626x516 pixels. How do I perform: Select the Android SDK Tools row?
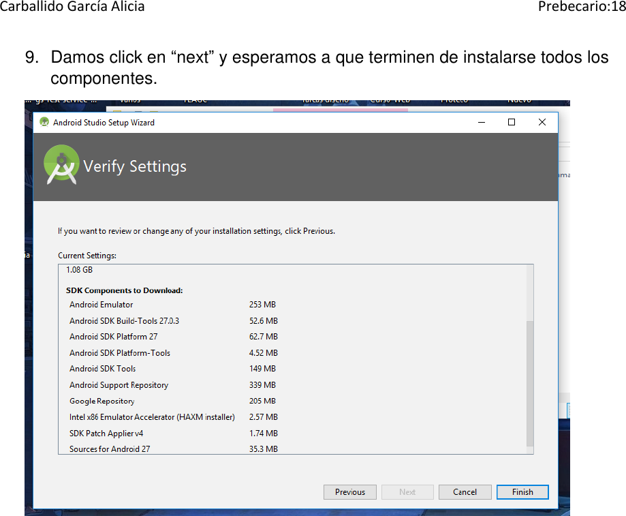[172, 369]
